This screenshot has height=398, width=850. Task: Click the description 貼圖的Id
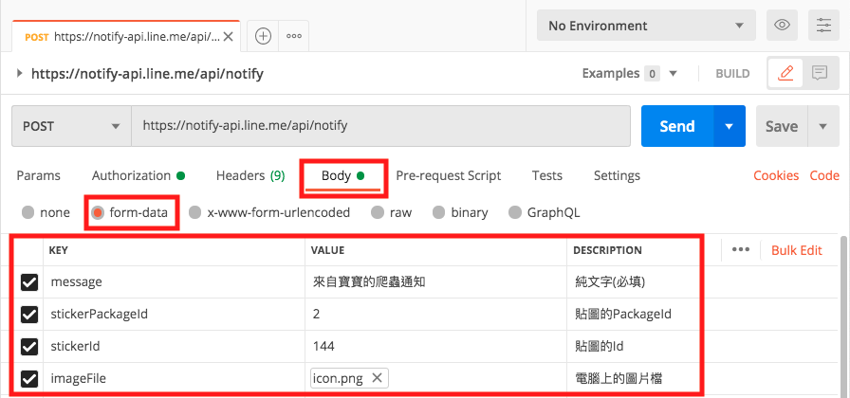point(599,347)
